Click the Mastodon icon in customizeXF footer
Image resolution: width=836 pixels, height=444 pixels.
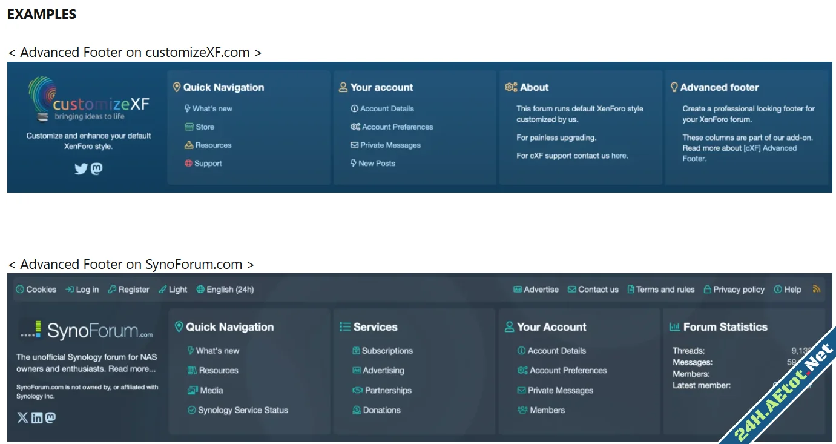click(x=96, y=169)
